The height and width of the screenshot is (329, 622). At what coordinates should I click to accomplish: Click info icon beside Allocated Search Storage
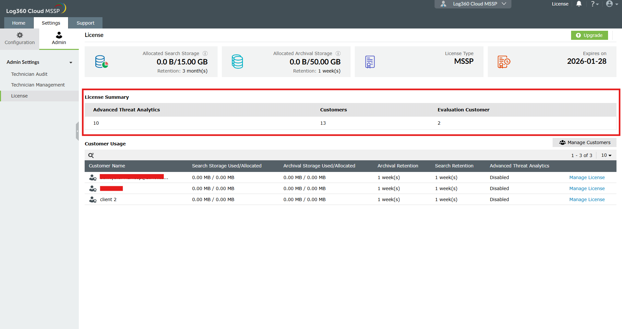(205, 53)
